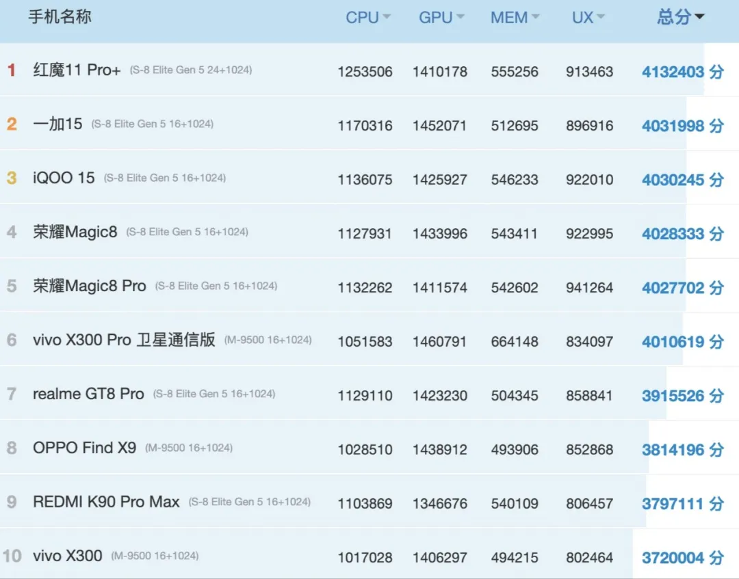Image resolution: width=739 pixels, height=579 pixels.
Task: Expand the GPU sort arrow
Action: coord(460,17)
